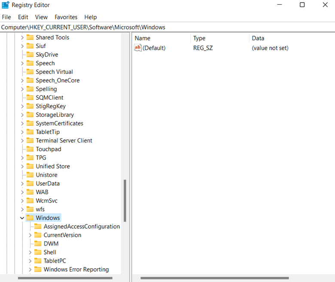Click the DWM folder icon
The height and width of the screenshot is (282, 335).
[x=38, y=243]
